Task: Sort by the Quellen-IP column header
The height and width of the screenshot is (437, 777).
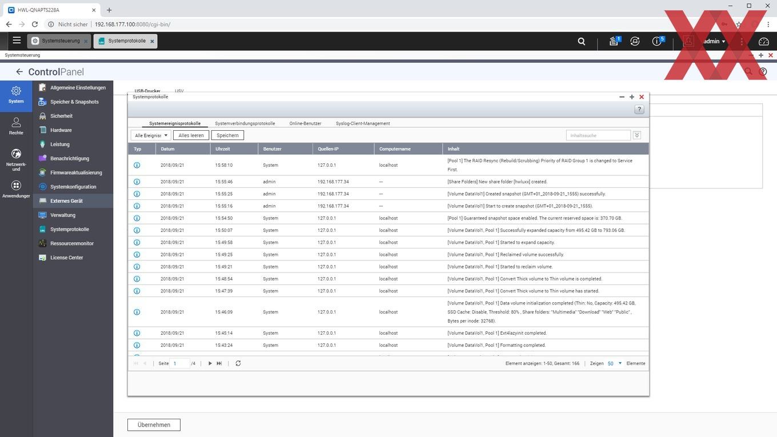Action: [x=344, y=149]
